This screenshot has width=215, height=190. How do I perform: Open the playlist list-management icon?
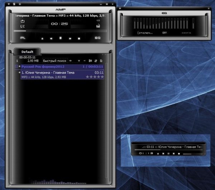(90, 60)
